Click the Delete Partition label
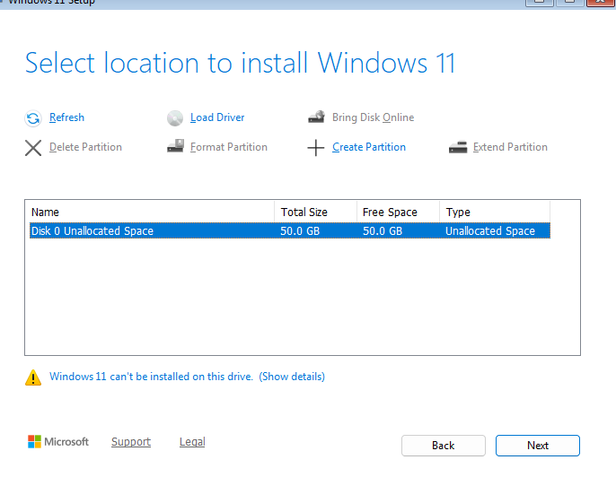Screen dimensions: 616x477 pyautogui.click(x=85, y=147)
